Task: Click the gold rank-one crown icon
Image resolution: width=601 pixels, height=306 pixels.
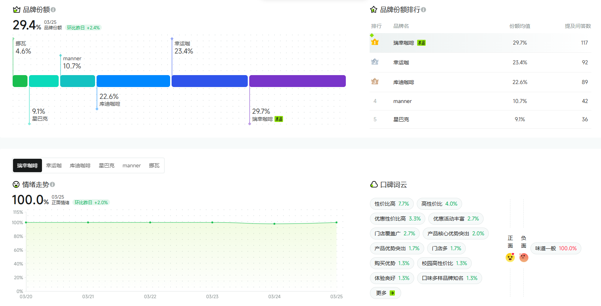Action: pyautogui.click(x=375, y=42)
